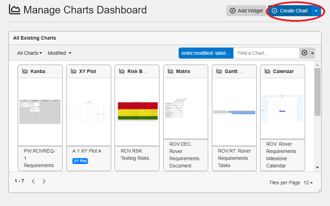
Task: Go to the next page of charts
Action: pyautogui.click(x=44, y=181)
